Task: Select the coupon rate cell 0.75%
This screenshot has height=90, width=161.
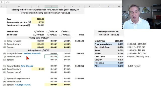Action: pos(38,22)
